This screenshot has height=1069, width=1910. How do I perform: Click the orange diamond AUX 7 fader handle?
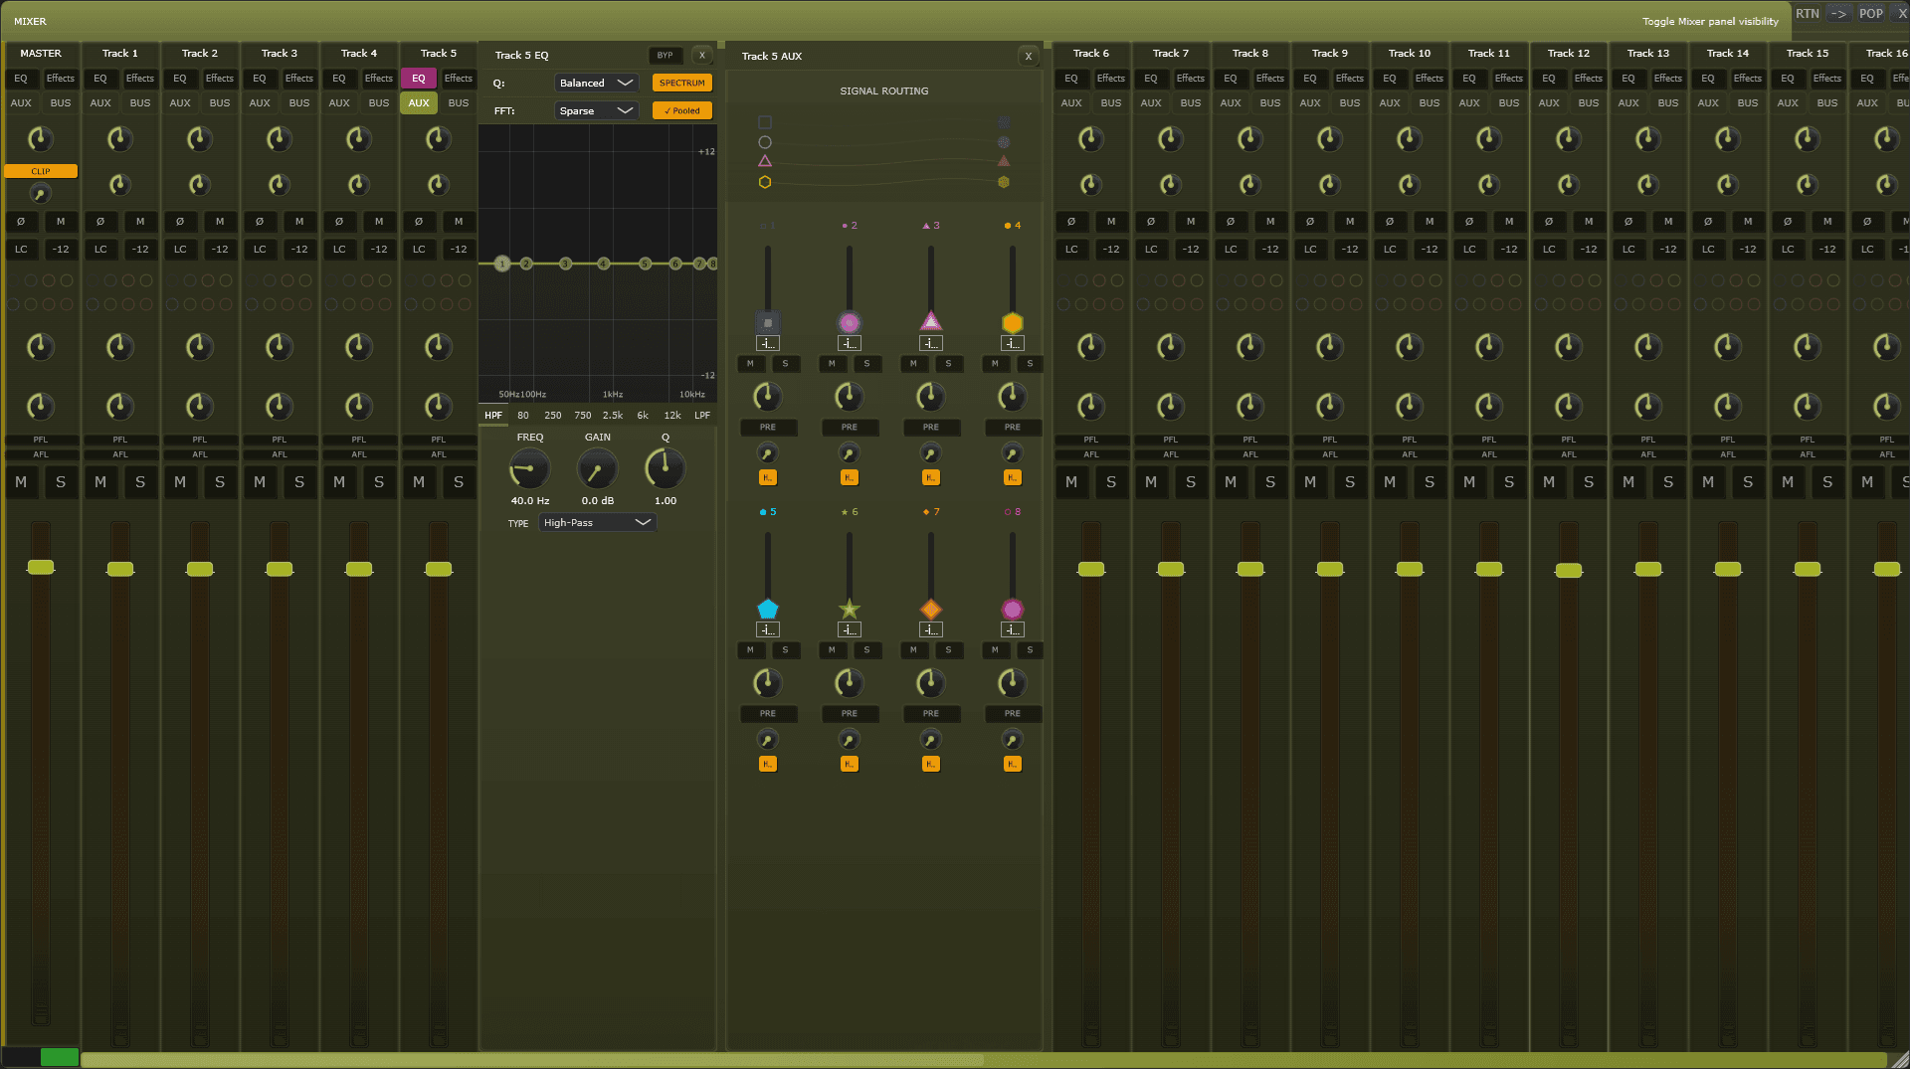point(930,610)
